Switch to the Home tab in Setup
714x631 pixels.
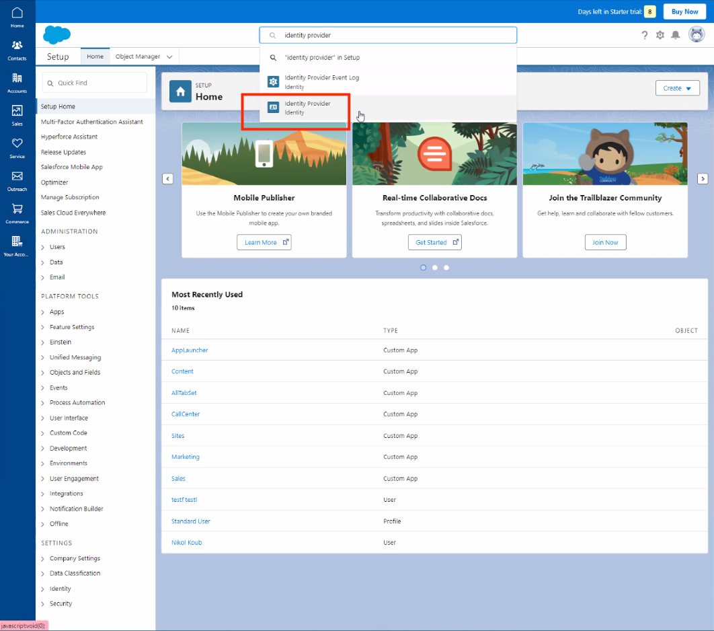tap(95, 57)
